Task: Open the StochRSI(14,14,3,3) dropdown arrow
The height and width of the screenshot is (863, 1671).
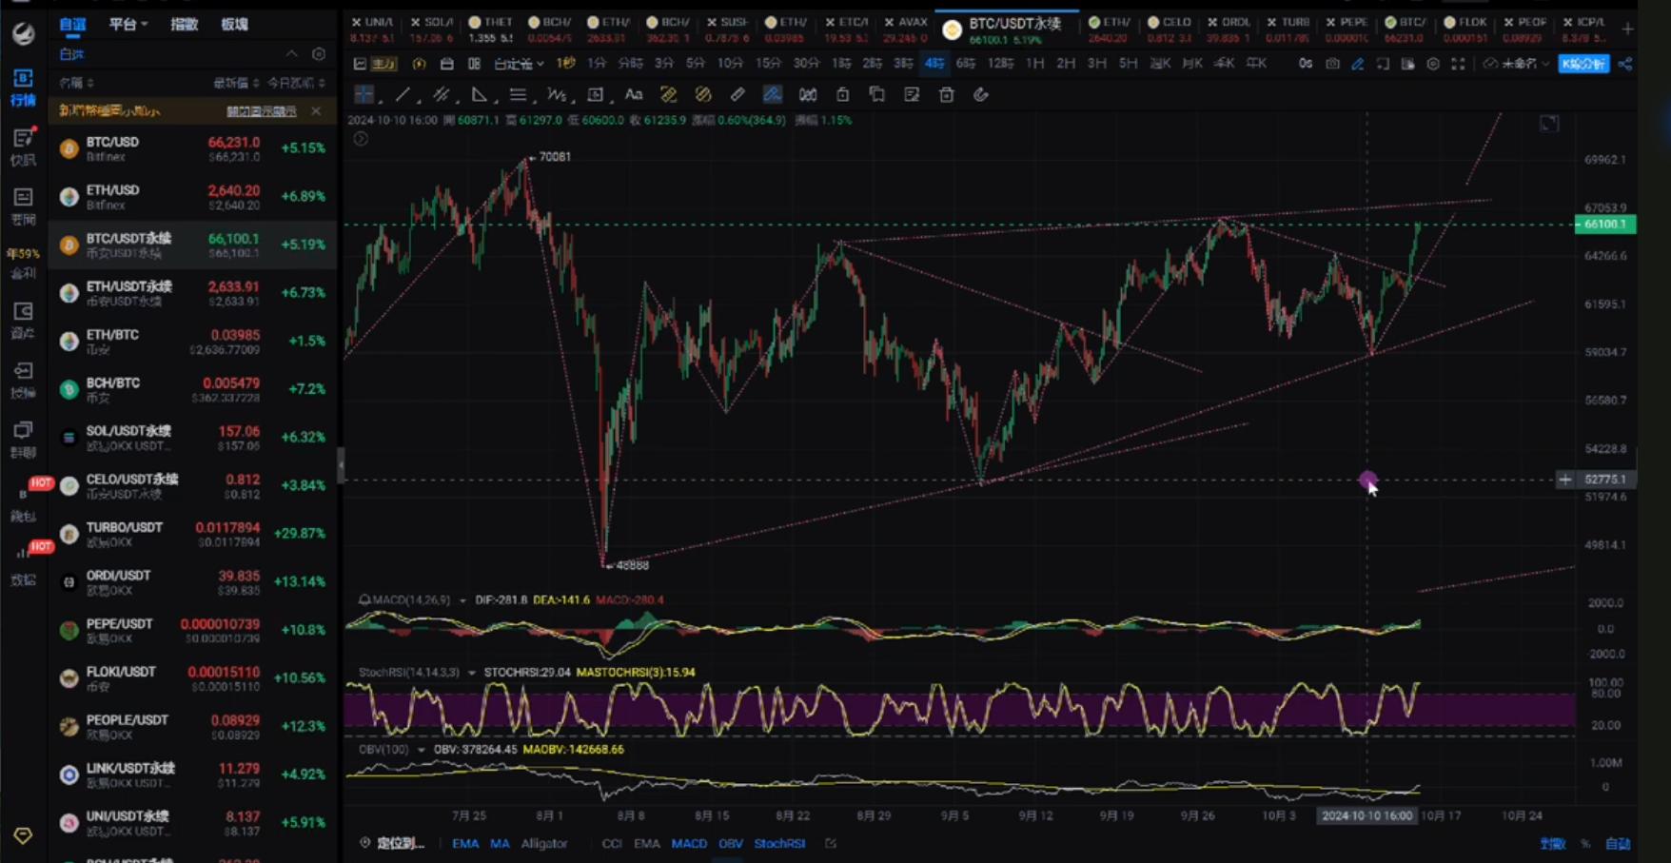Action: [472, 673]
